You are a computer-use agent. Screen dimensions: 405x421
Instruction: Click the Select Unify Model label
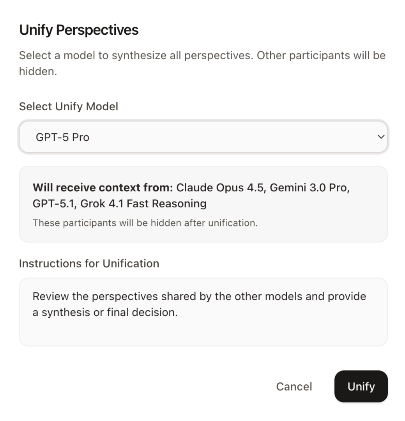click(x=69, y=106)
